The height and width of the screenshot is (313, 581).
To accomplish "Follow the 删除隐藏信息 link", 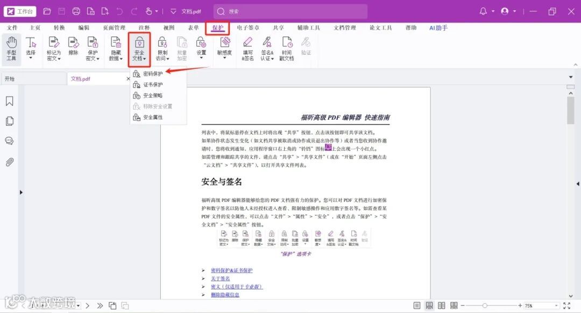I will [x=225, y=295].
